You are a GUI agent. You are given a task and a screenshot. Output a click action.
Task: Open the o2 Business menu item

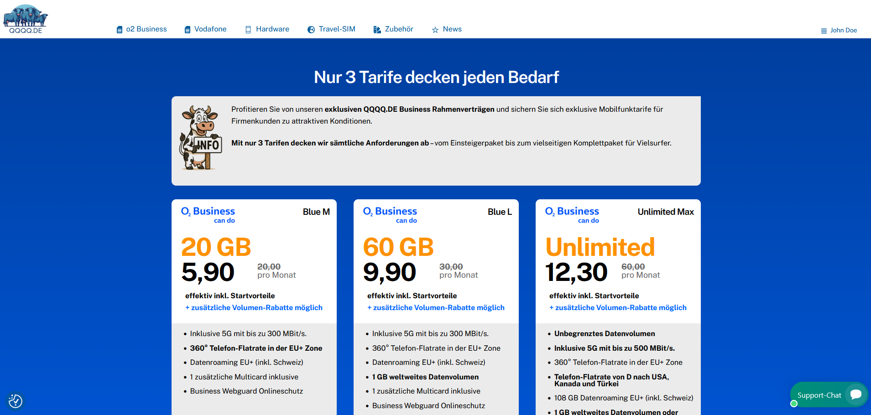(146, 29)
